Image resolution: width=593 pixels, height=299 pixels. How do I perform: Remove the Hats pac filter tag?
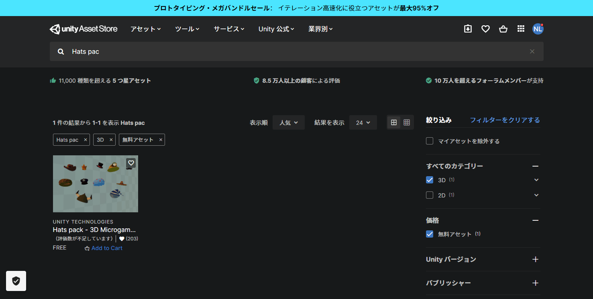[x=86, y=140]
